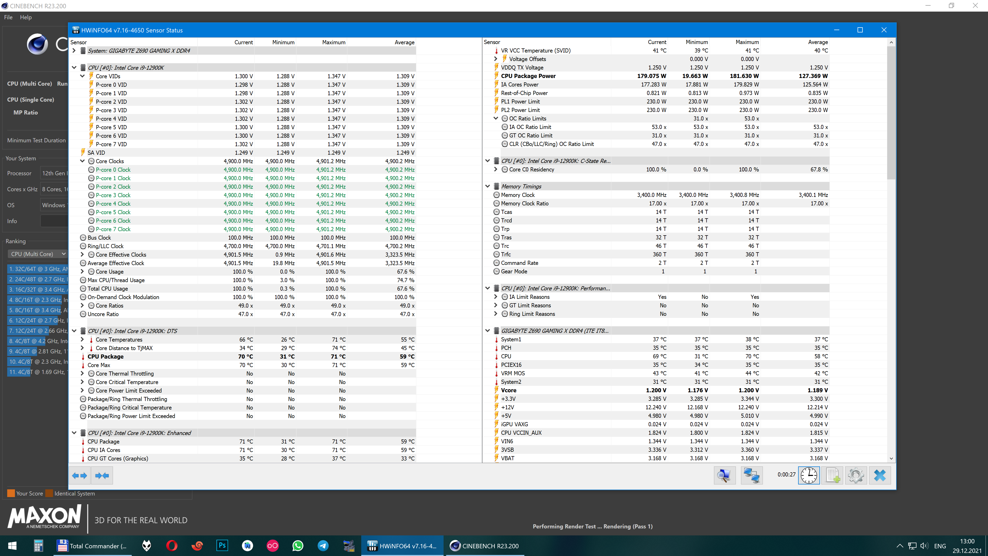Image resolution: width=988 pixels, height=556 pixels.
Task: Click the remote network monitors icon
Action: (751, 475)
